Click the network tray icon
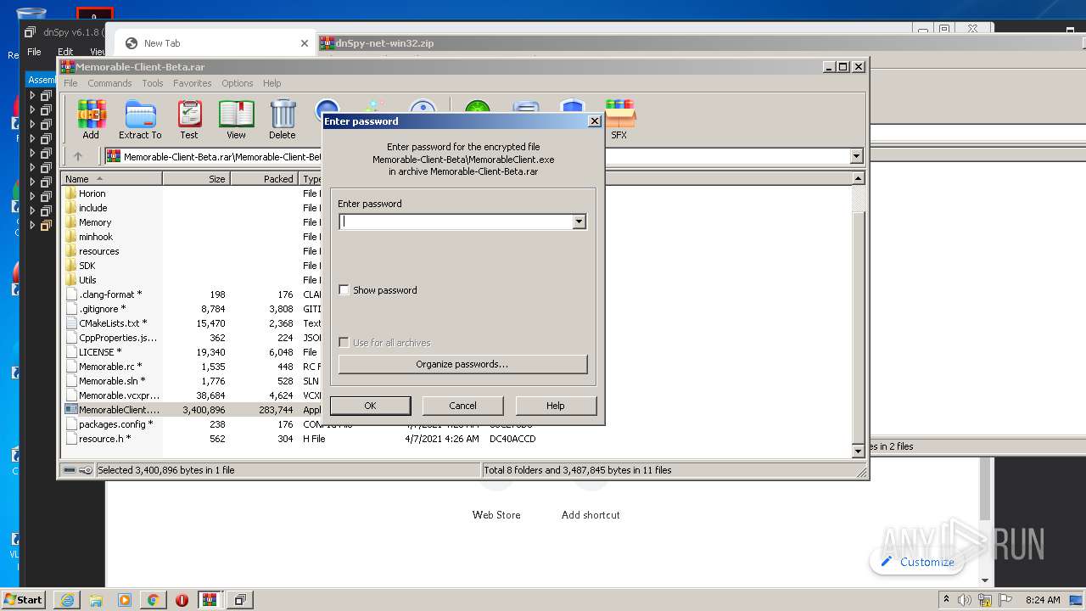 [x=985, y=600]
